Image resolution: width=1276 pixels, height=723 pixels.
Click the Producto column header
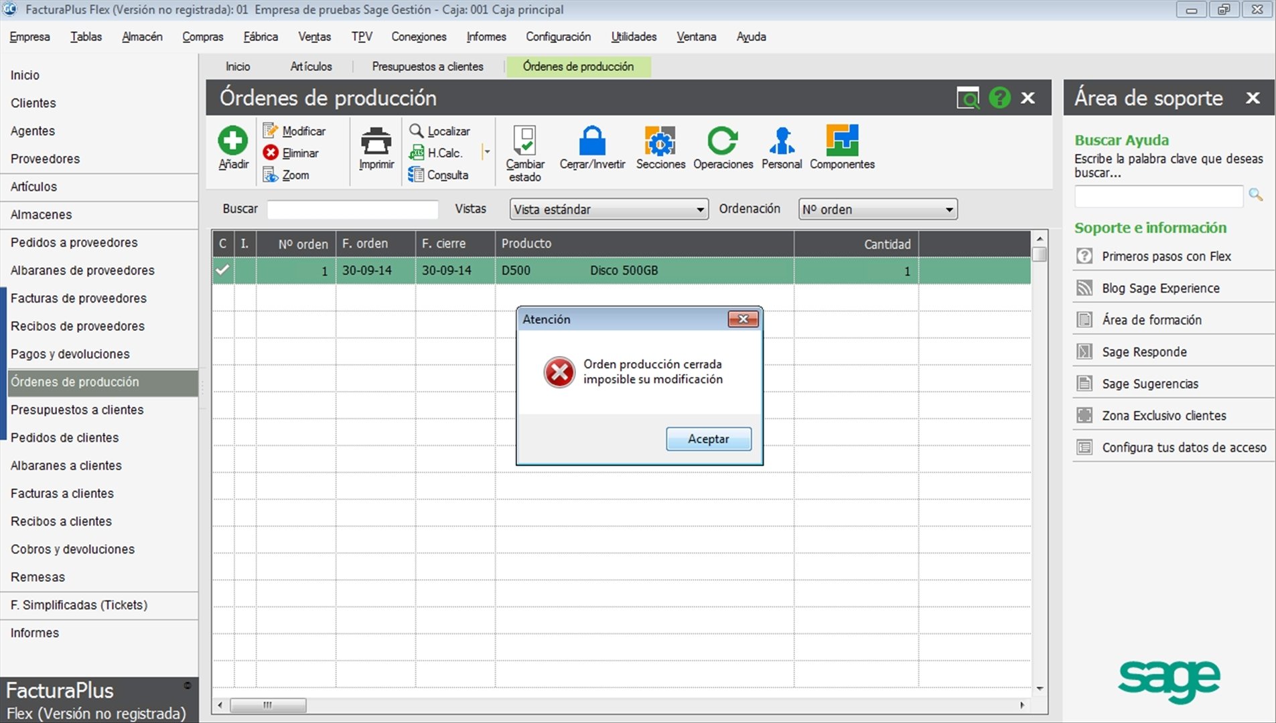(644, 244)
